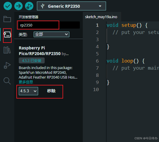Click the void loop() code line
This screenshot has height=142, width=159.
[x=126, y=61]
